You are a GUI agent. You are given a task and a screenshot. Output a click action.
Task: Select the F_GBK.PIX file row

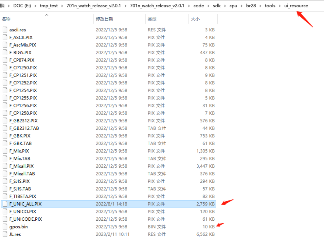click(108, 136)
